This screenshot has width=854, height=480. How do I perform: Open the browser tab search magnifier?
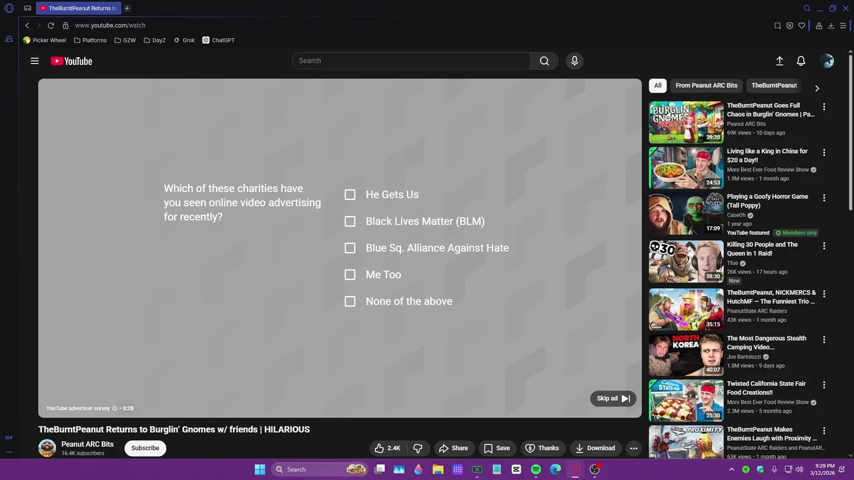[807, 9]
